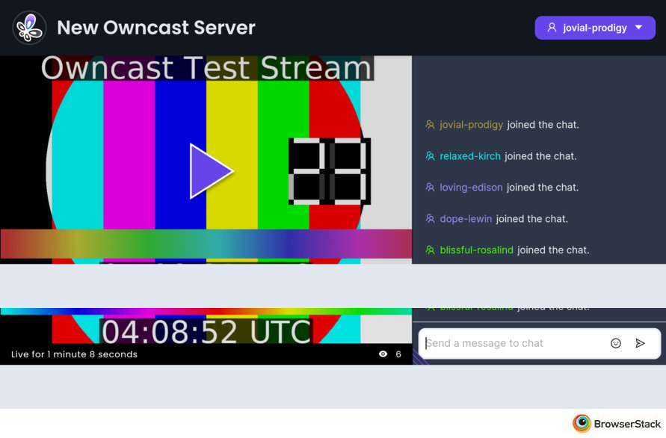Select username relaxed-kirch in chat
666x438 pixels.
coord(469,156)
